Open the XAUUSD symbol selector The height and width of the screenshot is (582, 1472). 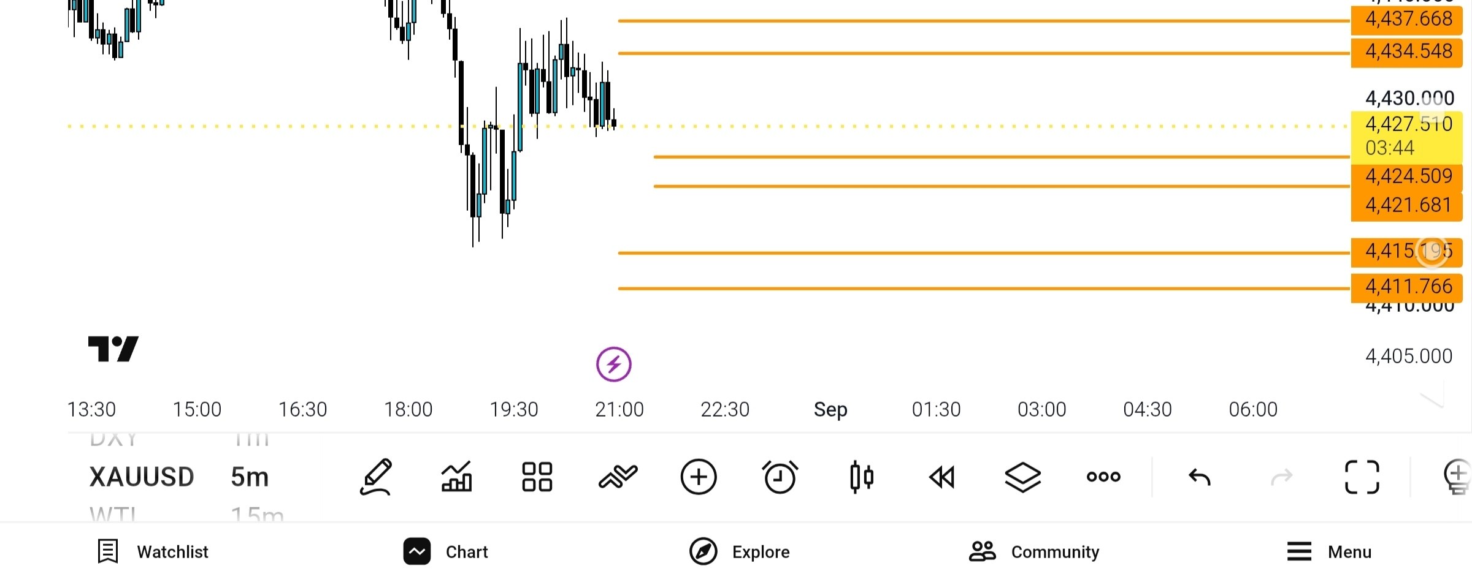point(142,477)
